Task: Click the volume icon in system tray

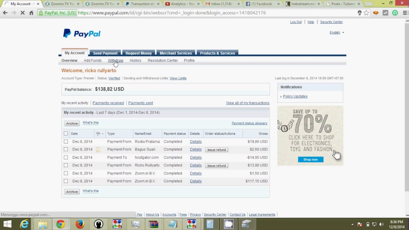Action: coord(381,224)
